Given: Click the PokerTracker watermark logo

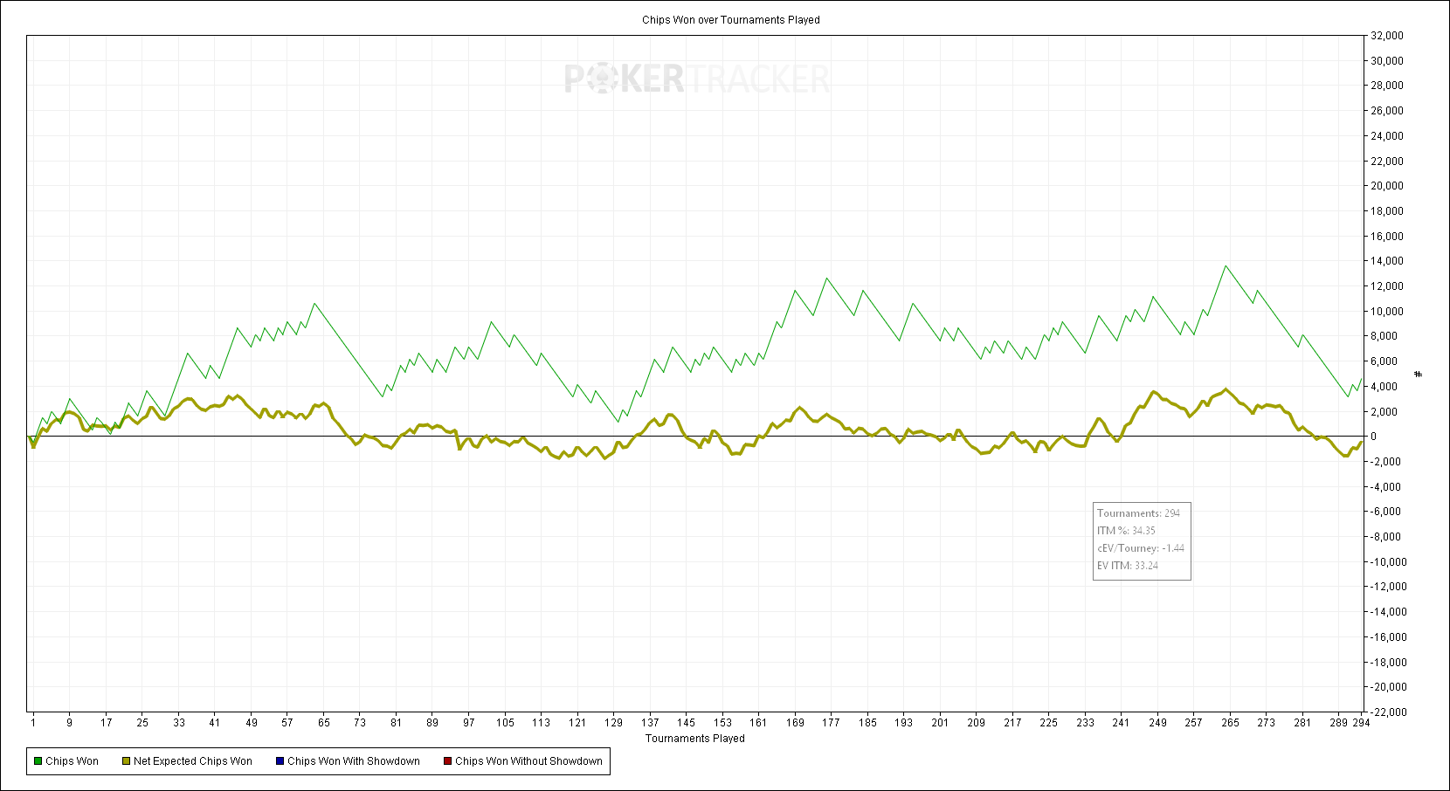Looking at the screenshot, I should tap(696, 79).
